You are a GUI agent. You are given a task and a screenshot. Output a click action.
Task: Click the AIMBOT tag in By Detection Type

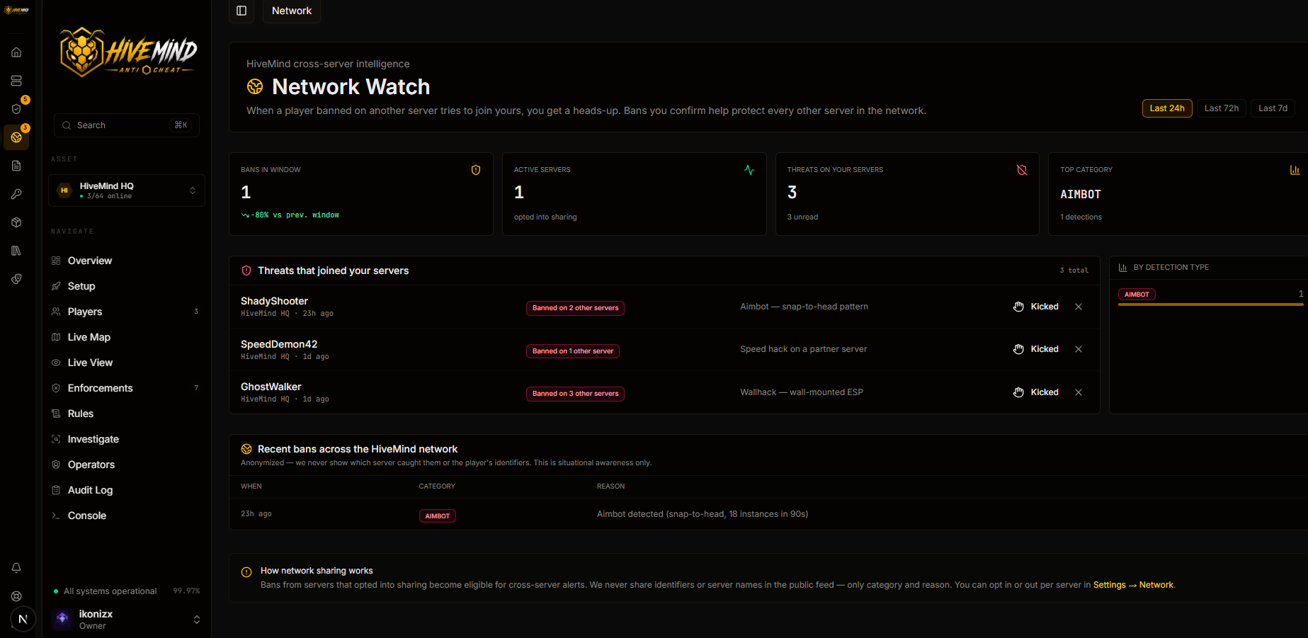coord(1137,295)
